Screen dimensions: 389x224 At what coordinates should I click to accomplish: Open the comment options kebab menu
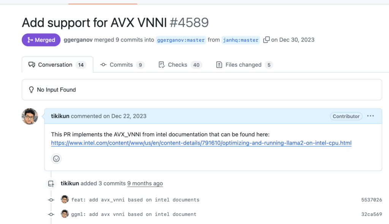tap(370, 116)
